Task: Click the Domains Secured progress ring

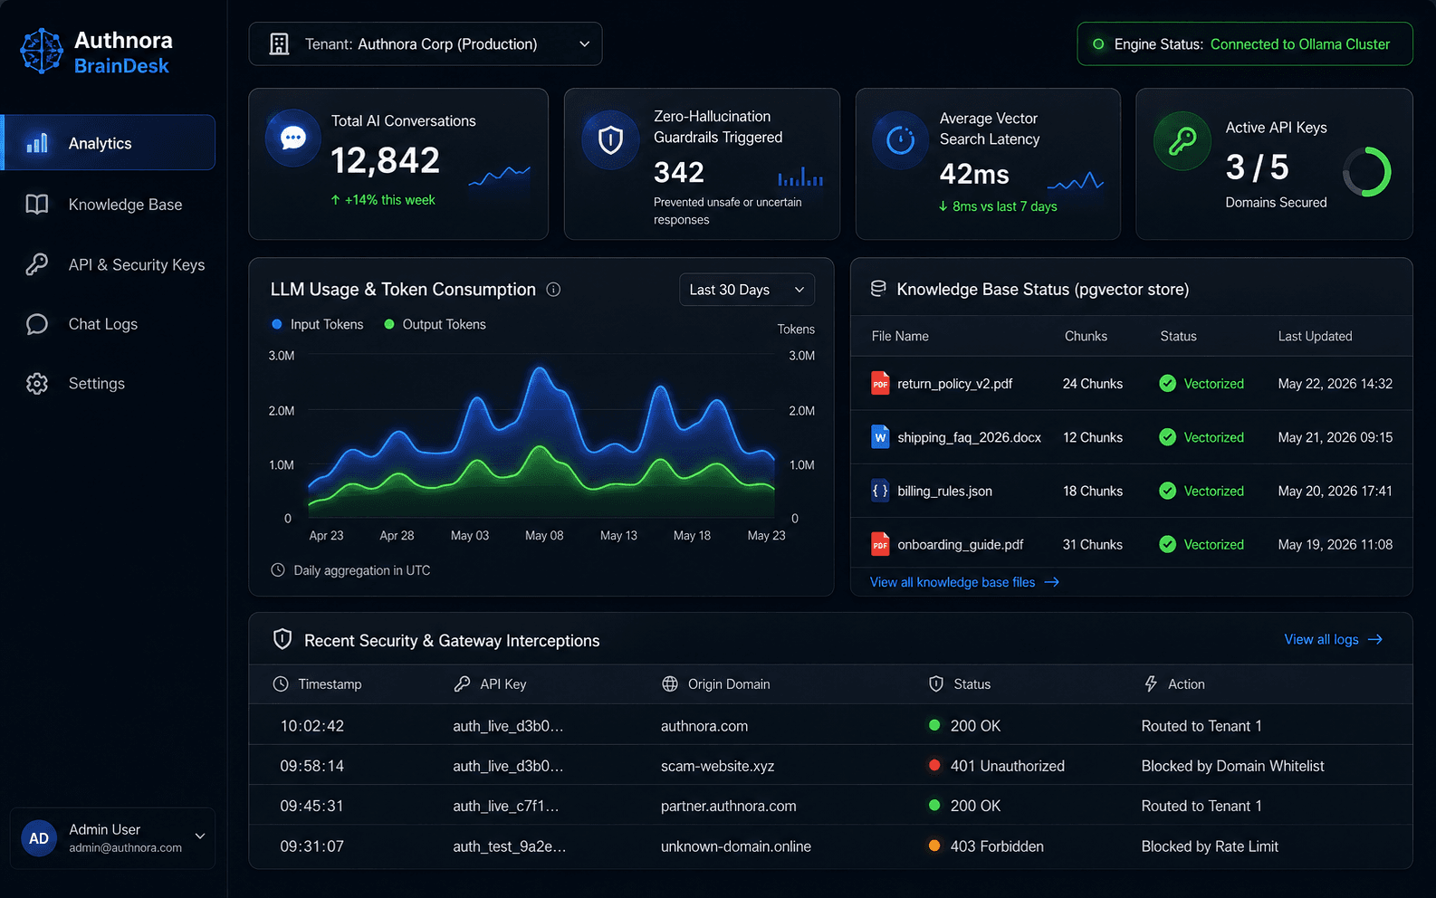Action: click(x=1367, y=172)
